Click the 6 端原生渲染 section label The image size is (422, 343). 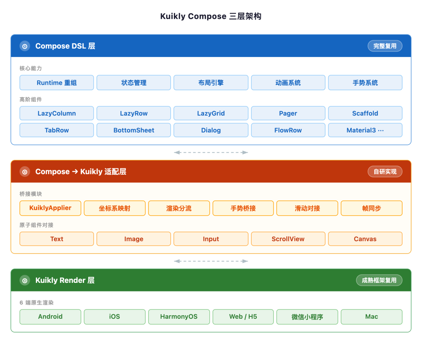pos(37,303)
